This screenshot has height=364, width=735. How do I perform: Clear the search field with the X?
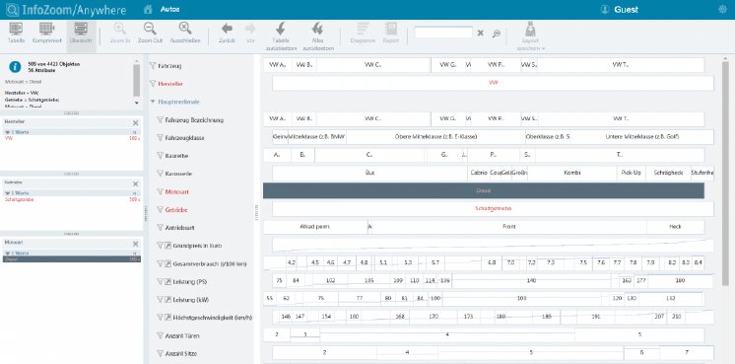click(x=481, y=33)
